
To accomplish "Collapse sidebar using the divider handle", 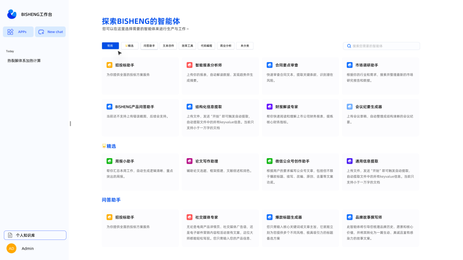I will pyautogui.click(x=70, y=124).
